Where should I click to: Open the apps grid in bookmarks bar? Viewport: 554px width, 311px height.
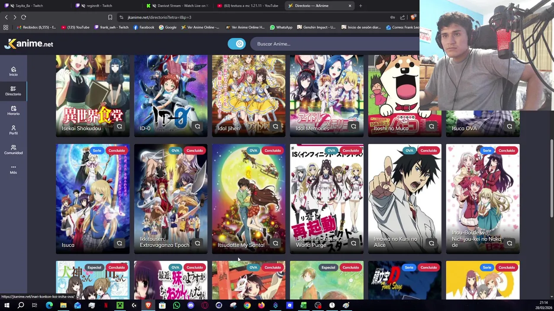(6, 27)
